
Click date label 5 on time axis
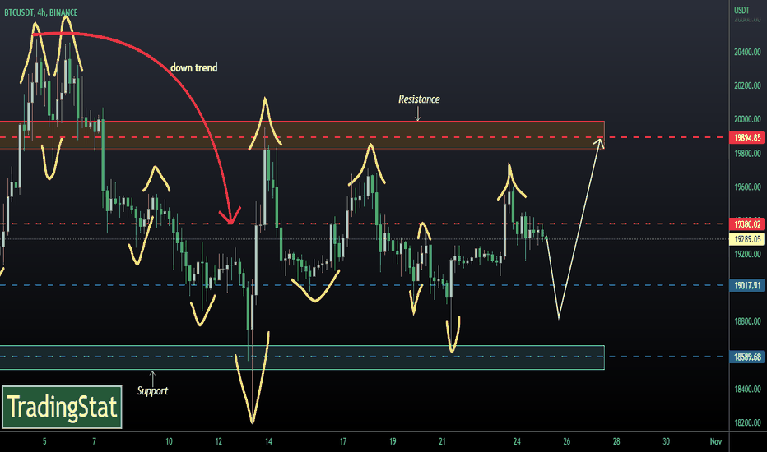44,442
